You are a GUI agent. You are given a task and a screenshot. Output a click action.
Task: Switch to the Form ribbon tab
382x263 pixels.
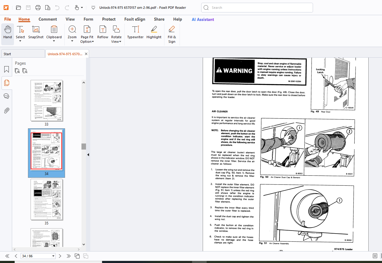(88, 19)
